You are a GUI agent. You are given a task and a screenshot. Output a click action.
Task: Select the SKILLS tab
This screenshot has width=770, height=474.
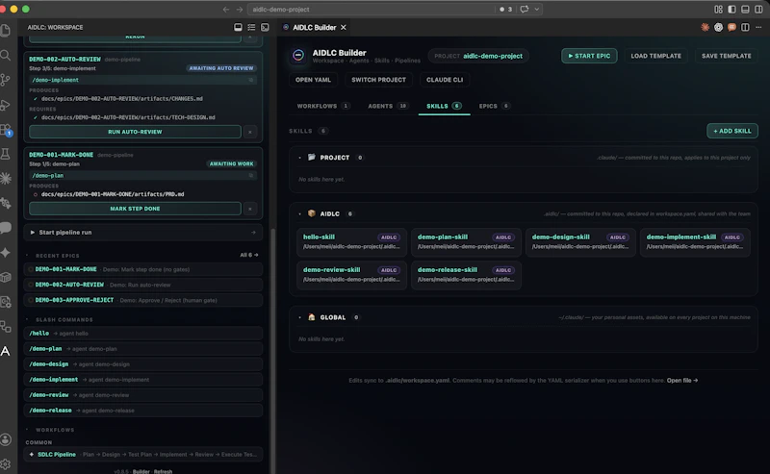click(444, 106)
